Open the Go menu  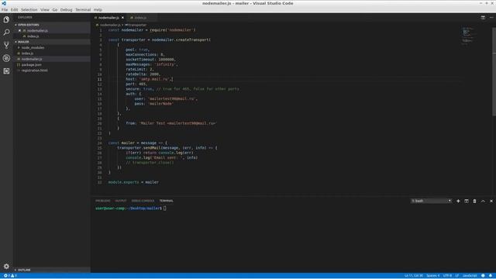[x=55, y=10]
